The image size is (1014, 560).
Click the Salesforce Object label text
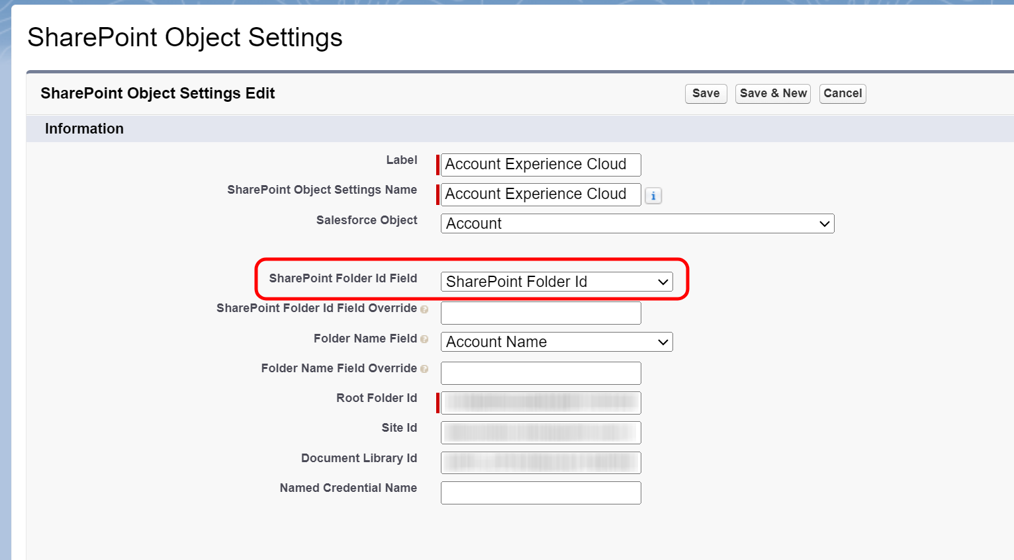[x=367, y=220]
